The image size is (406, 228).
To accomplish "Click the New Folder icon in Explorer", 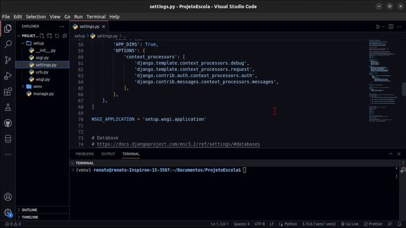I will pyautogui.click(x=49, y=35).
